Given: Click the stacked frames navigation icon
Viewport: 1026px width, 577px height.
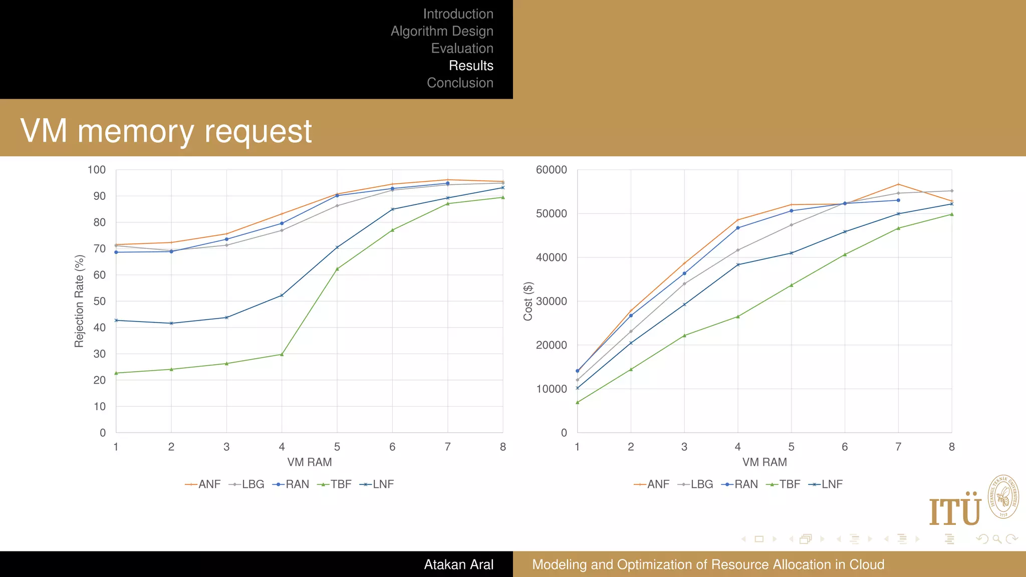Looking at the screenshot, I should 806,539.
